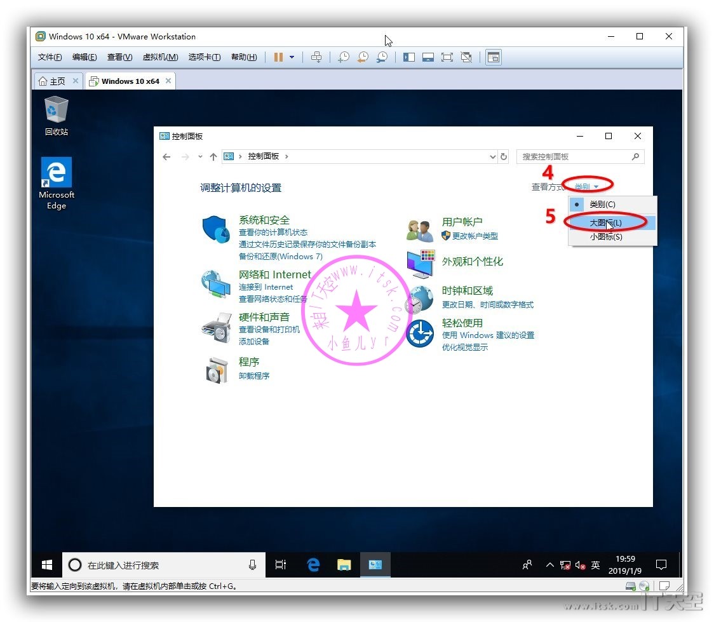714x622 pixels.
Task: Click the 添加设备 link
Action: point(254,342)
